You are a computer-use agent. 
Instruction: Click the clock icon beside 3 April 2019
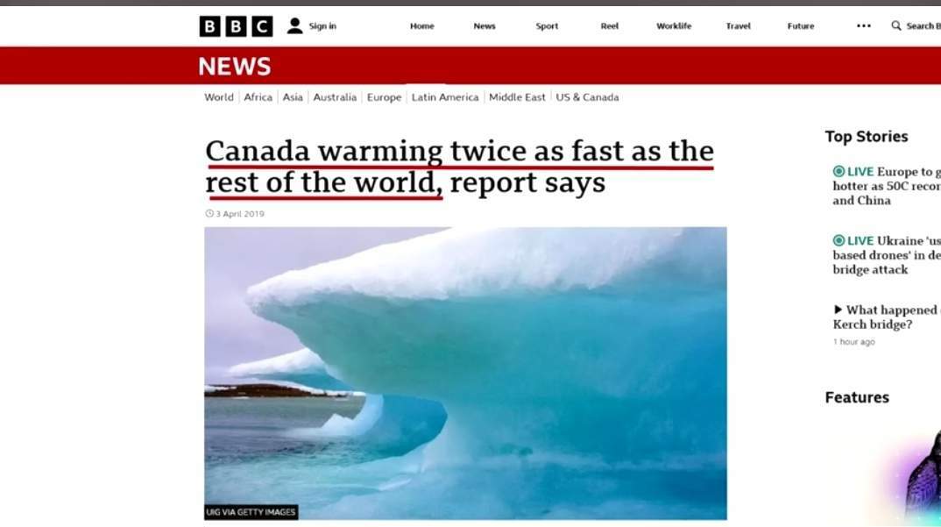(209, 213)
